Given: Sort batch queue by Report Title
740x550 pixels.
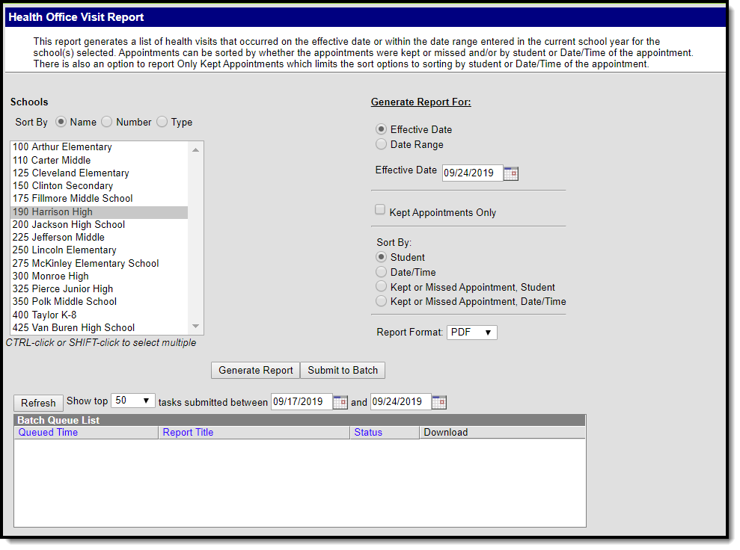Looking at the screenshot, I should pos(188,432).
